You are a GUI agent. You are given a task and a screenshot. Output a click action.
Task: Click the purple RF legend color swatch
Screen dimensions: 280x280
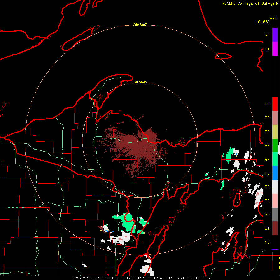[x=275, y=35]
